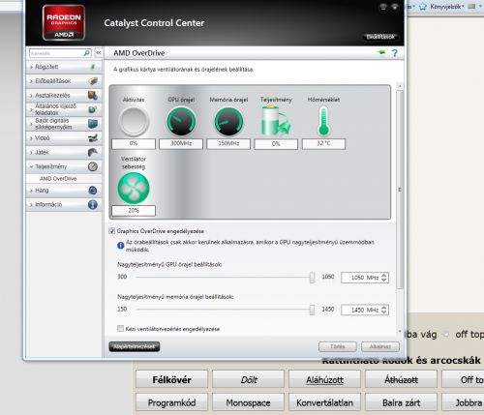Decrease memory clock with 1450 MHz down arrow
The width and height of the screenshot is (484, 415).
coord(384,312)
